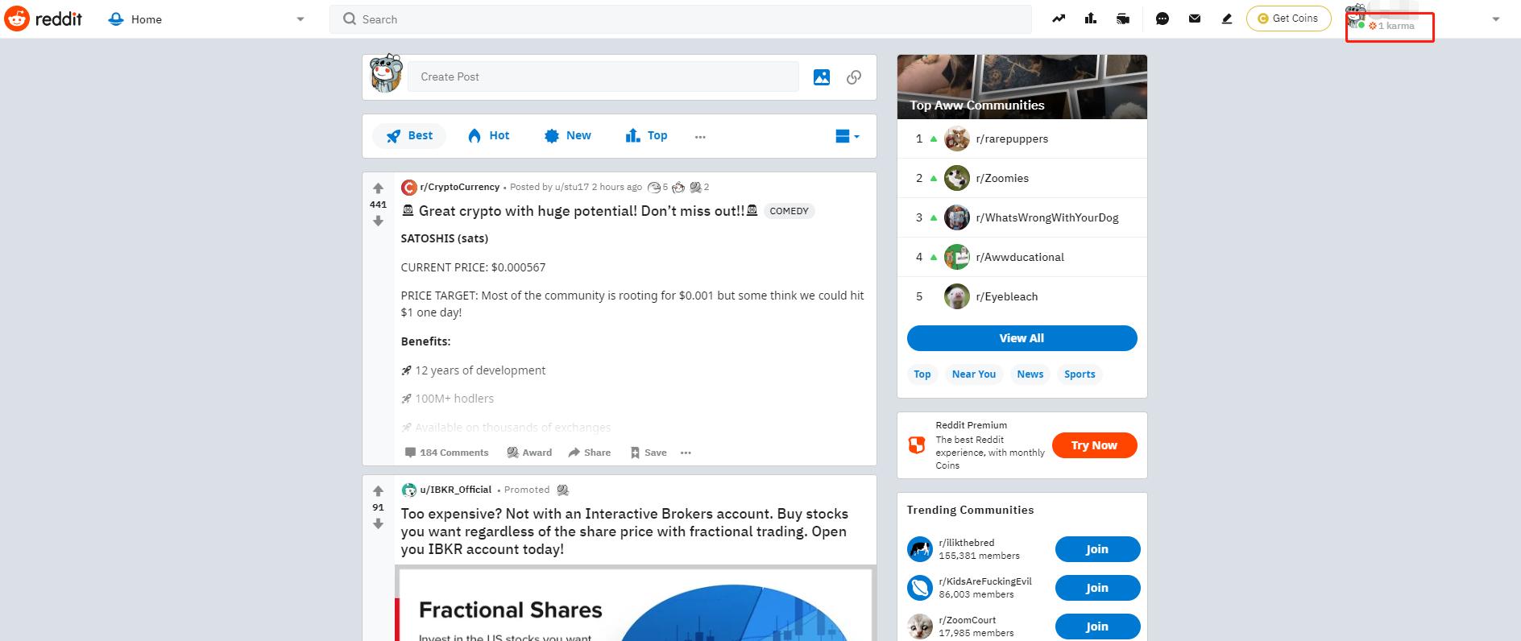Expand the user account dropdown arrow
Screen dimensions: 1521x641
pyautogui.click(x=1496, y=19)
